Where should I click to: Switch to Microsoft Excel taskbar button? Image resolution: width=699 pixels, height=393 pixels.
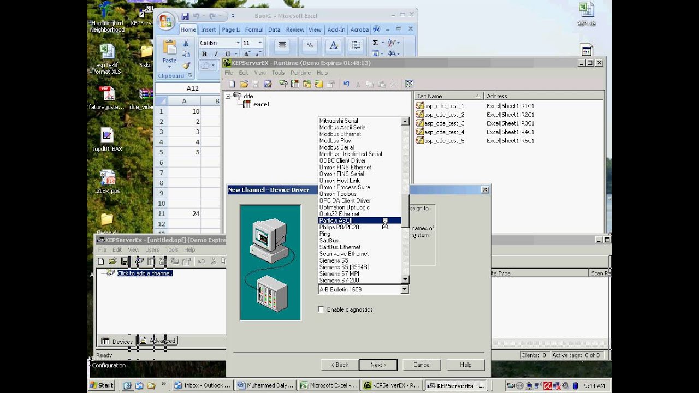click(x=329, y=385)
